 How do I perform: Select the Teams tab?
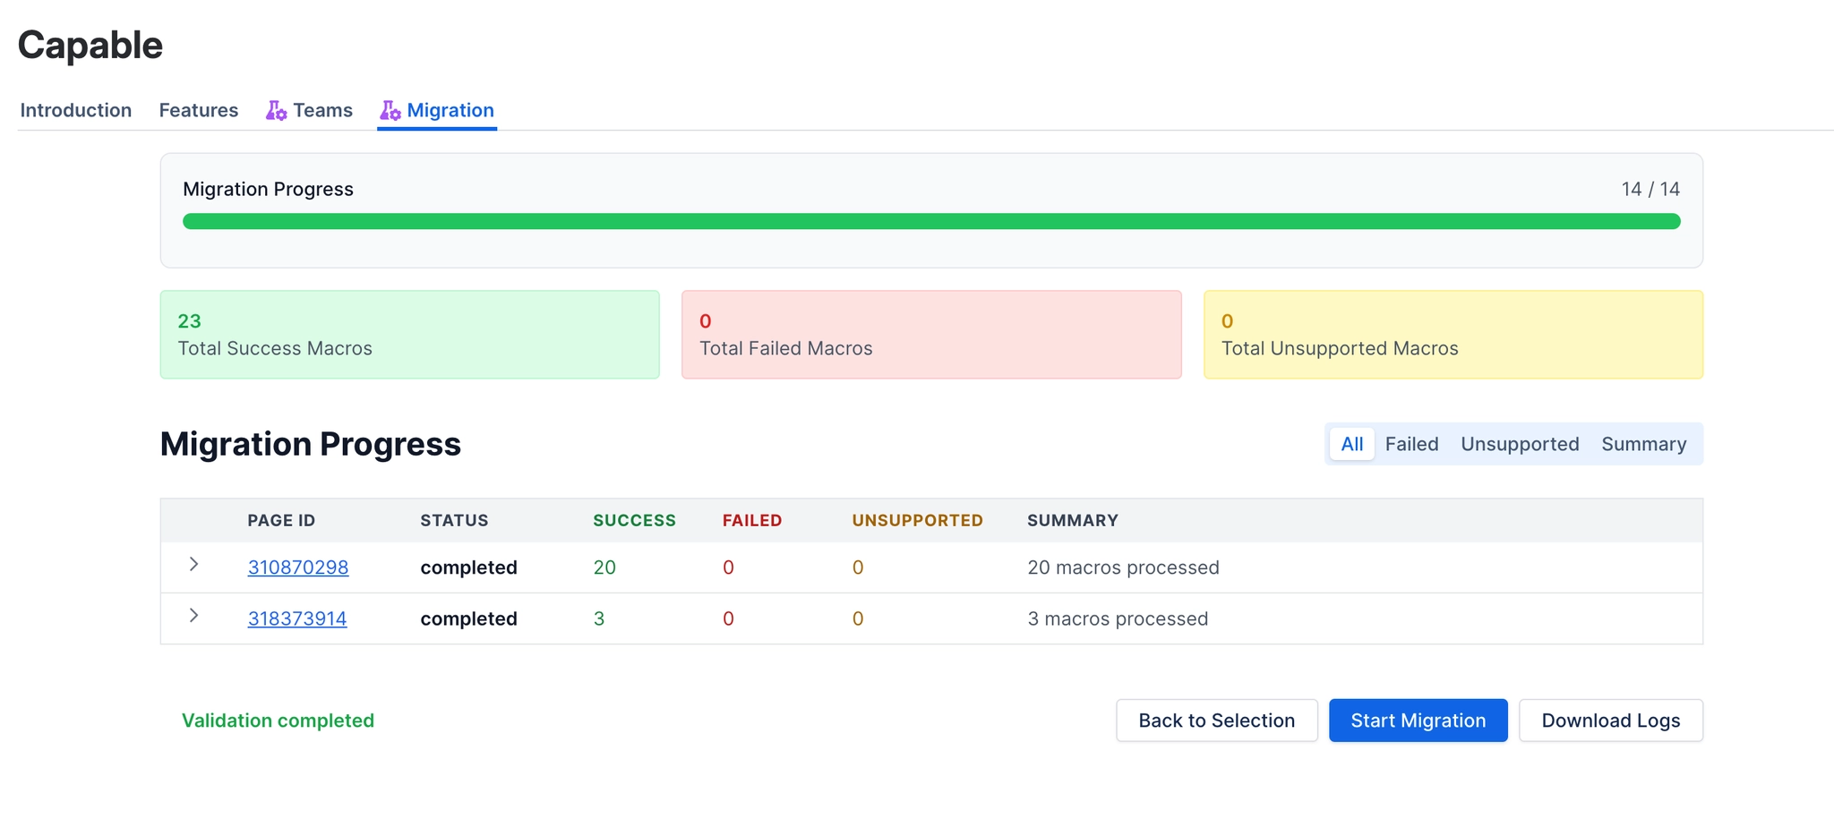[322, 110]
